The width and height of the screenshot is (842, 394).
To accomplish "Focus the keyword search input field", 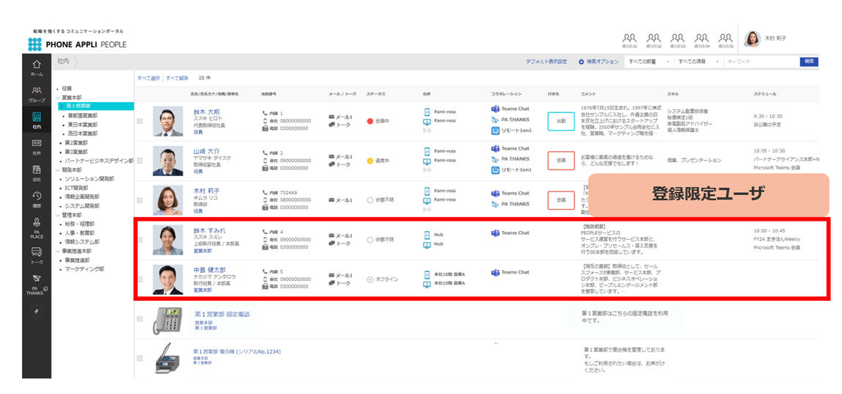I will (761, 62).
